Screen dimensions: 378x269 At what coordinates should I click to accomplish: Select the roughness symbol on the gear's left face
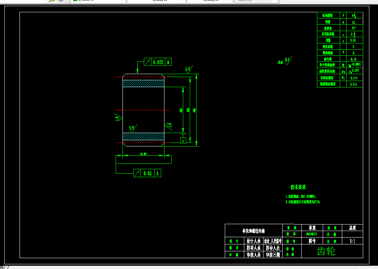[x=118, y=118]
